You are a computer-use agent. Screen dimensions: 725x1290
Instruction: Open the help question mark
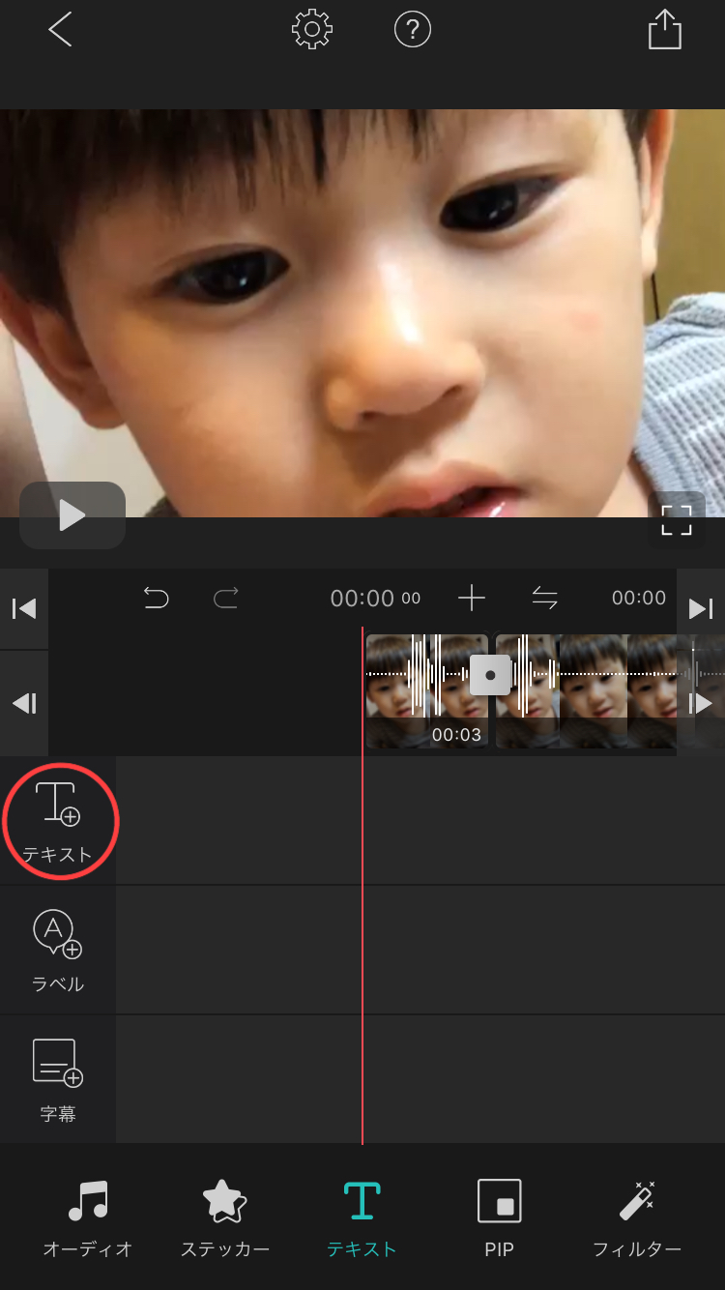[413, 31]
